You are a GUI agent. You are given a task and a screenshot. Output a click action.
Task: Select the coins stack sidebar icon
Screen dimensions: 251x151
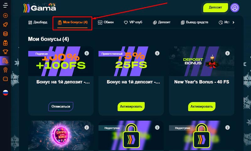(5, 34)
